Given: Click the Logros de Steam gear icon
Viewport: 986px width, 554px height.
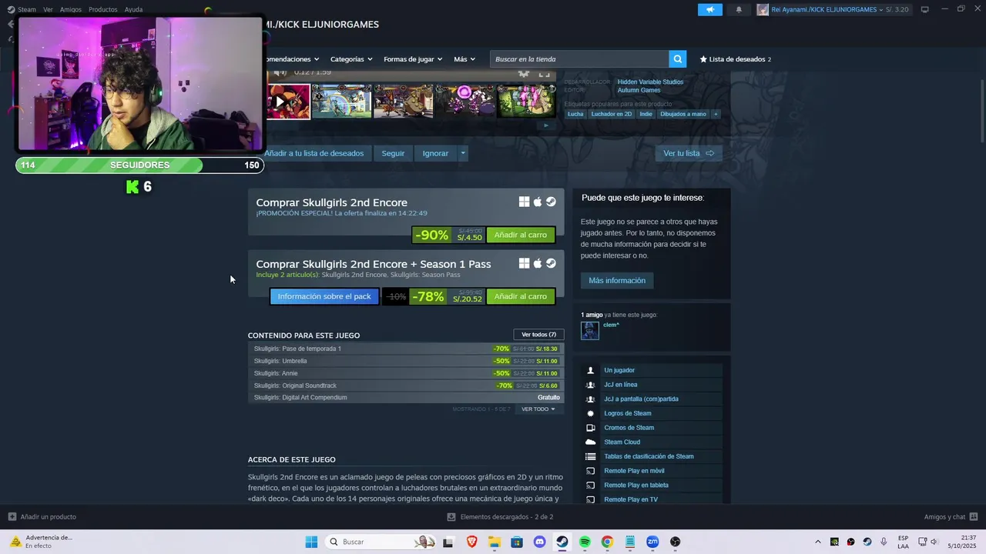Looking at the screenshot, I should 591,413.
